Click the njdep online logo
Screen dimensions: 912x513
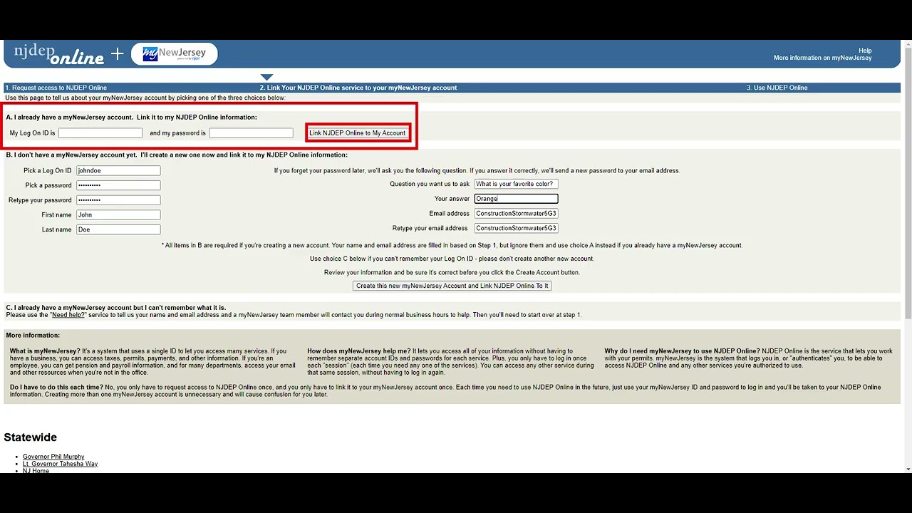coord(59,54)
